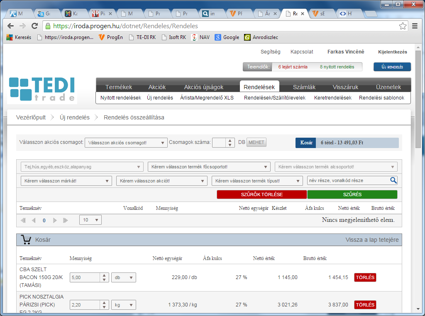Open the termék típus dropdown
Viewport: 425px width, 316px height.
(257, 181)
